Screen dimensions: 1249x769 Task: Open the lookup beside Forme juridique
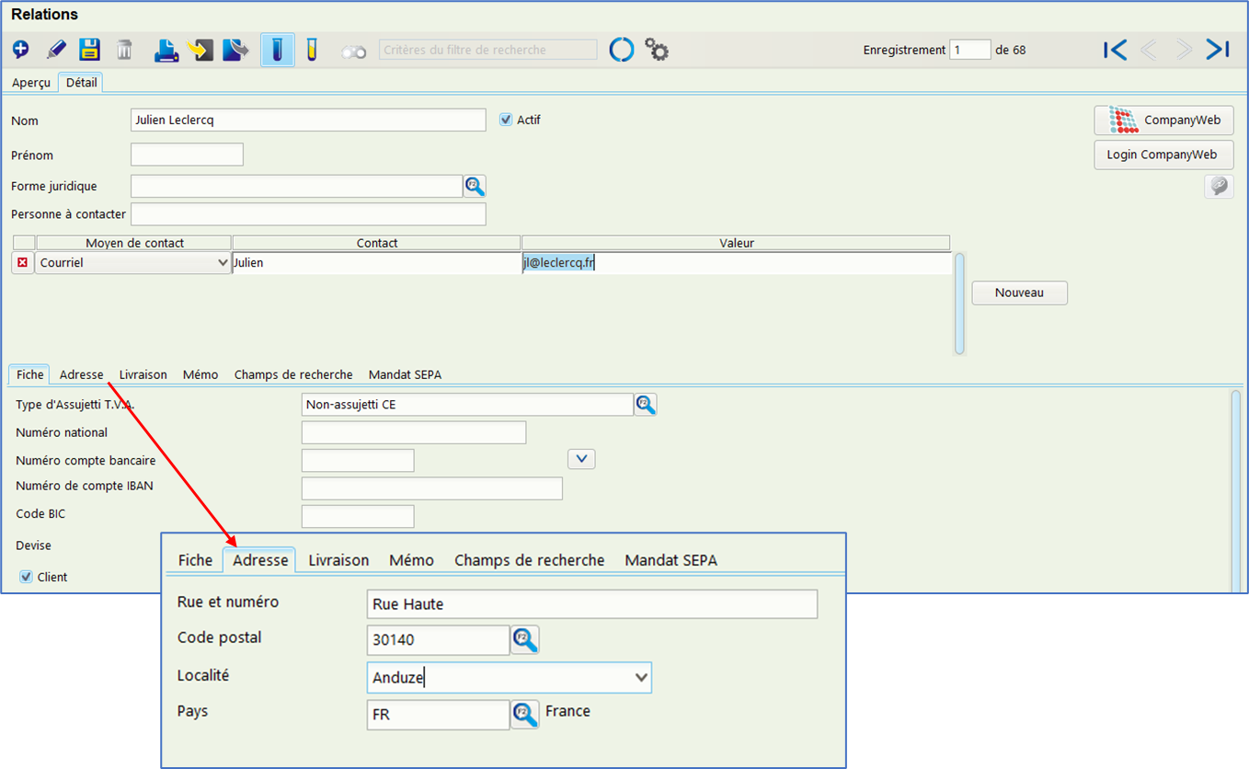[x=475, y=186]
